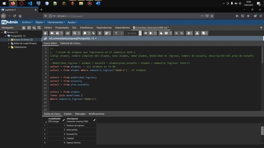This screenshot has height=148, width=264.
Task: Select the Query Editor tab
Action: coord(50,43)
